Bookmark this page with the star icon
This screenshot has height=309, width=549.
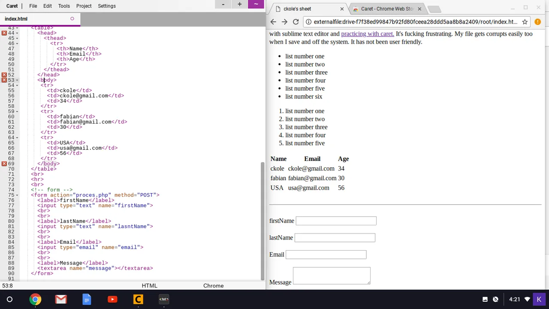pyautogui.click(x=525, y=22)
